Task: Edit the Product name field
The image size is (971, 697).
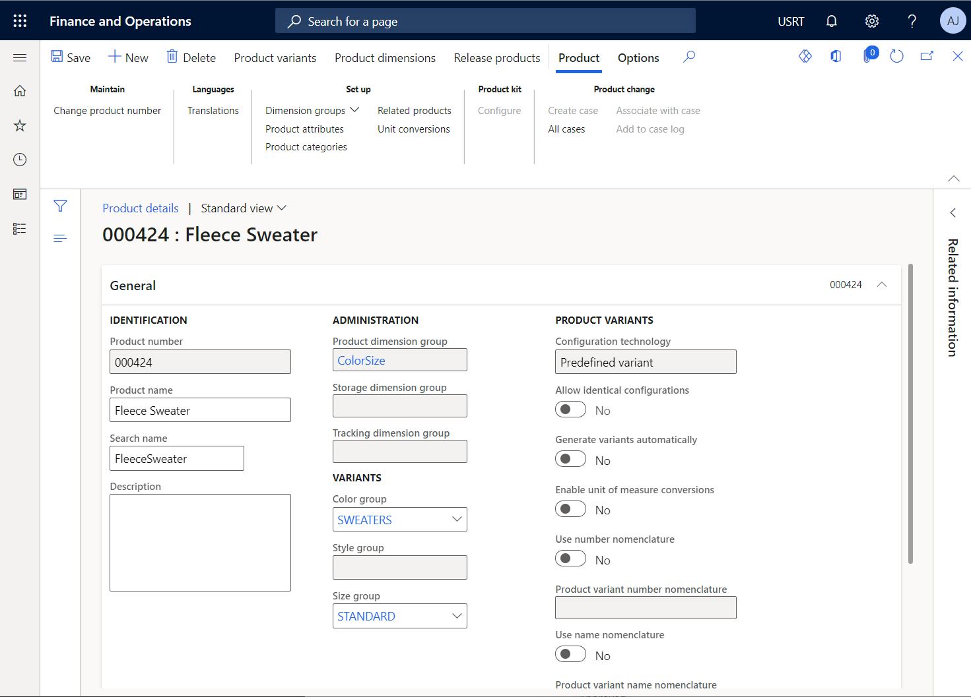Action: 200,409
